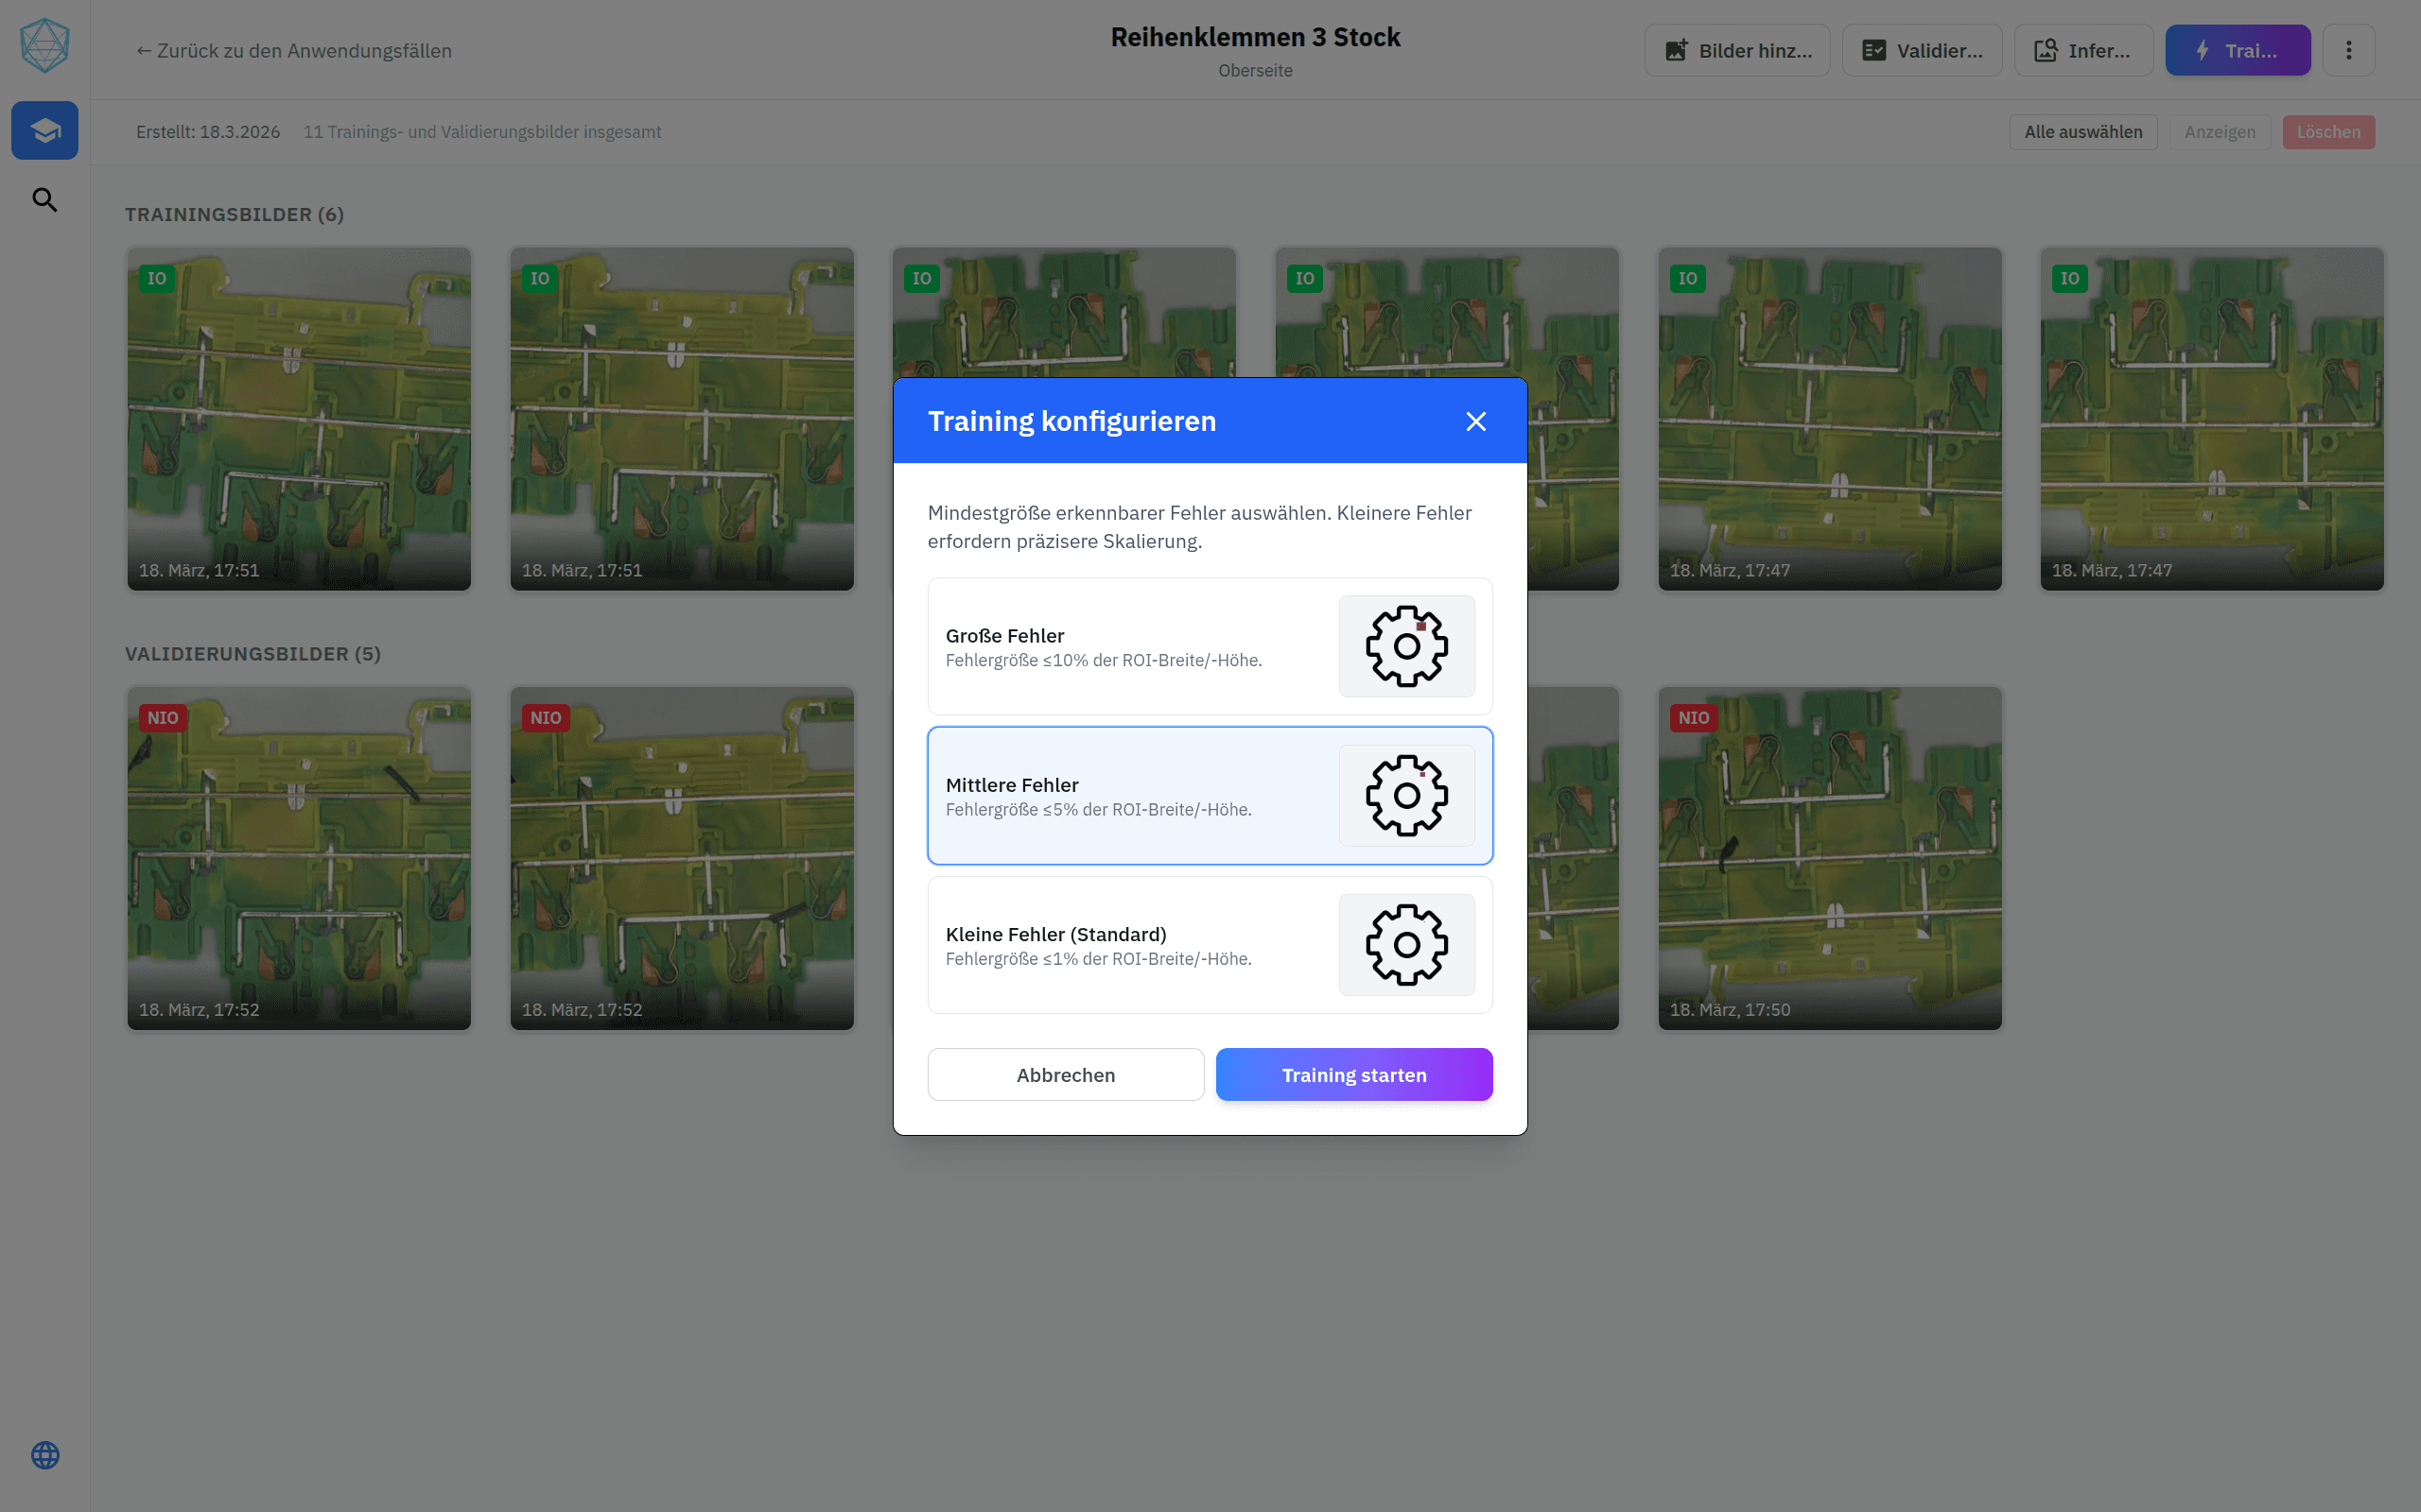Click the gear illustration for Kleine Fehler

[x=1405, y=945]
